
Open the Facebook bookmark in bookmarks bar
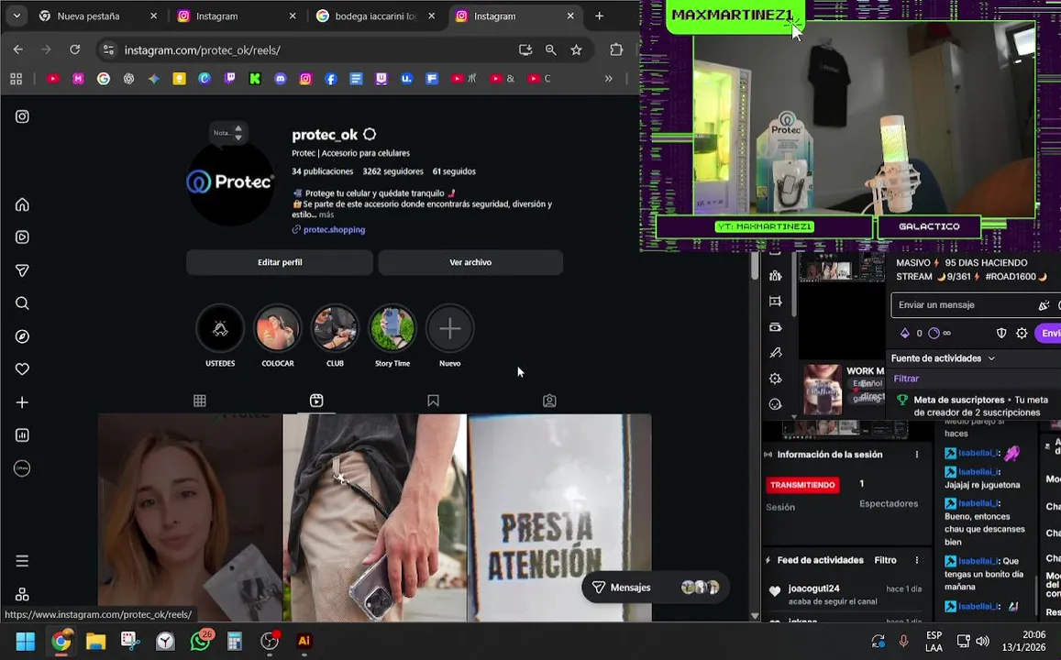tap(331, 79)
